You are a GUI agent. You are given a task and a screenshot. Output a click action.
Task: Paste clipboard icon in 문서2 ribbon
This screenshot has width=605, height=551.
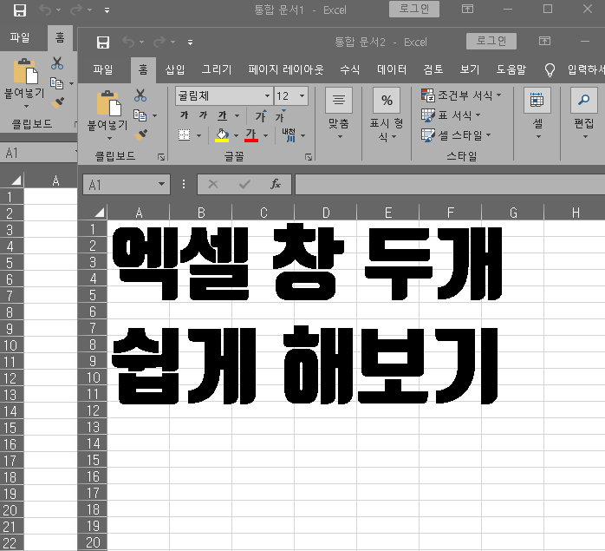click(109, 102)
